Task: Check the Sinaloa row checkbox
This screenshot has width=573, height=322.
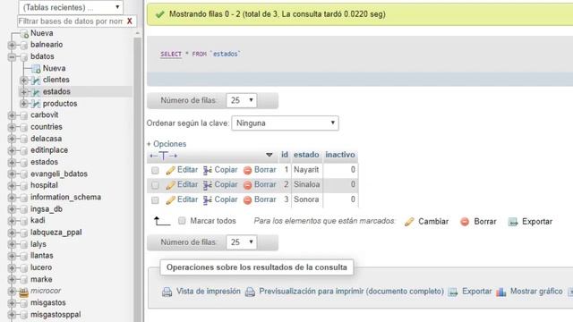Action: pyautogui.click(x=155, y=185)
